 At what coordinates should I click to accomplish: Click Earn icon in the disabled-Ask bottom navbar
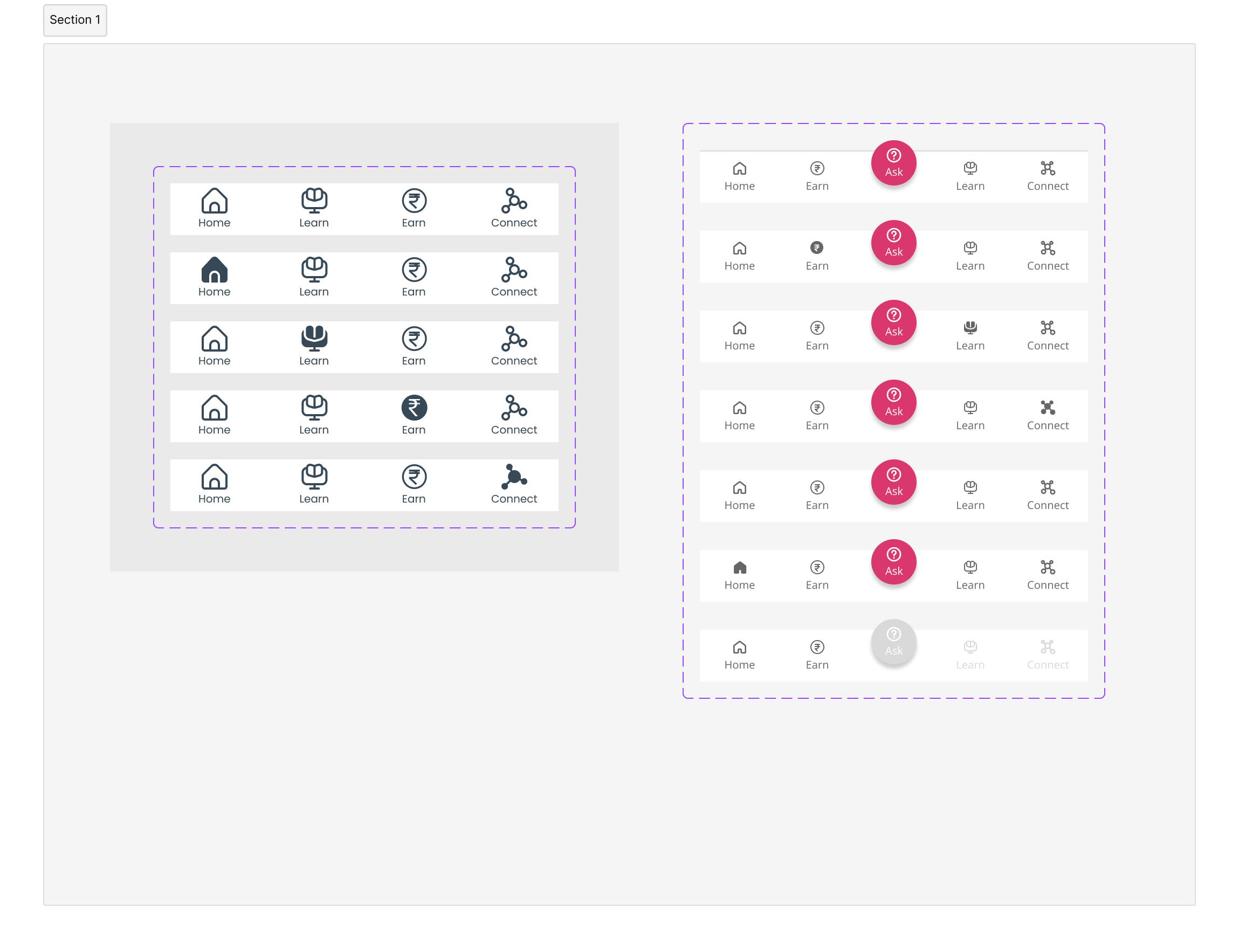[817, 647]
